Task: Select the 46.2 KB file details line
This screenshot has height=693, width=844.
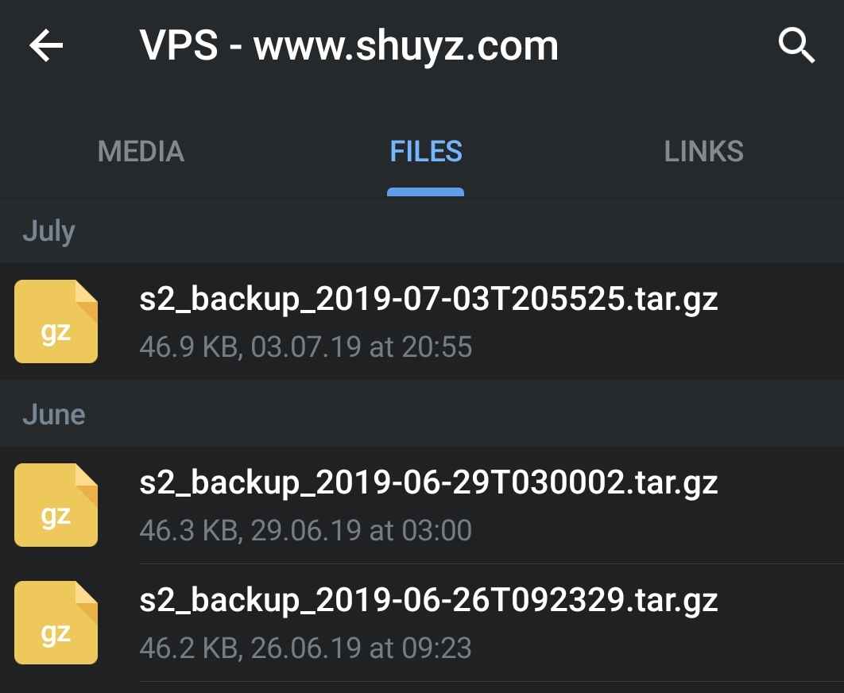Action: (306, 648)
